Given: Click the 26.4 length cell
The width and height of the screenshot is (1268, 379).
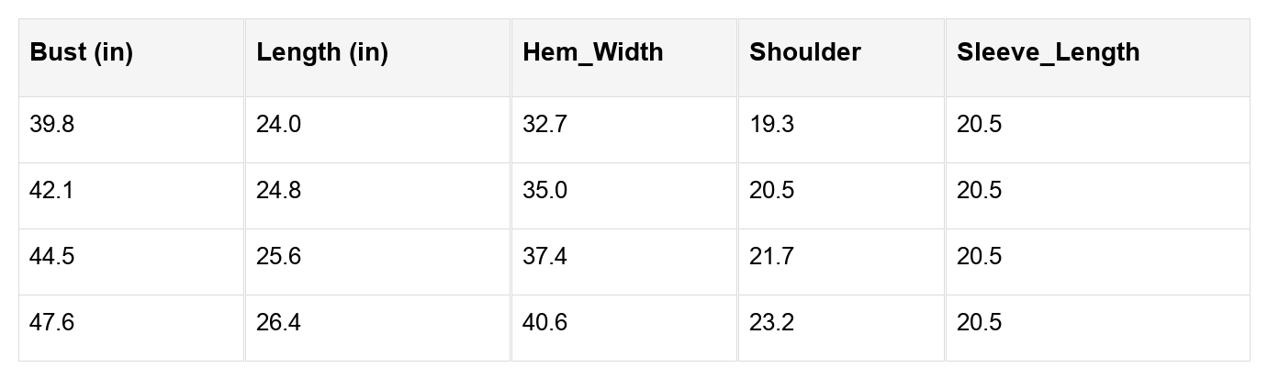Looking at the screenshot, I should (x=278, y=323).
